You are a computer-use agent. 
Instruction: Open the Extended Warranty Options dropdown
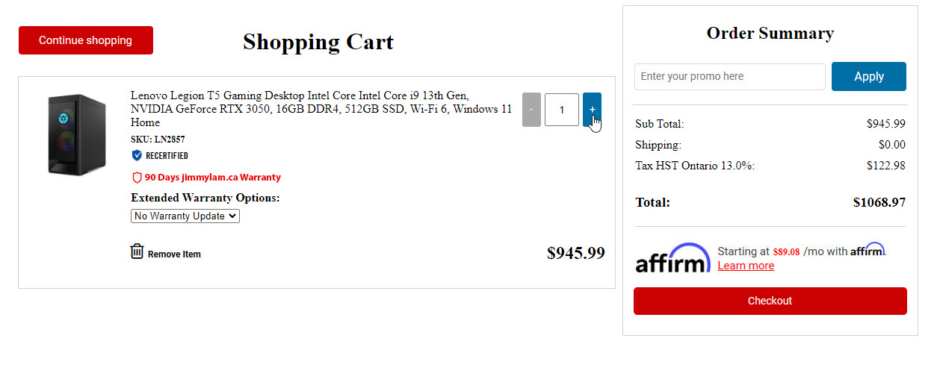(x=185, y=216)
